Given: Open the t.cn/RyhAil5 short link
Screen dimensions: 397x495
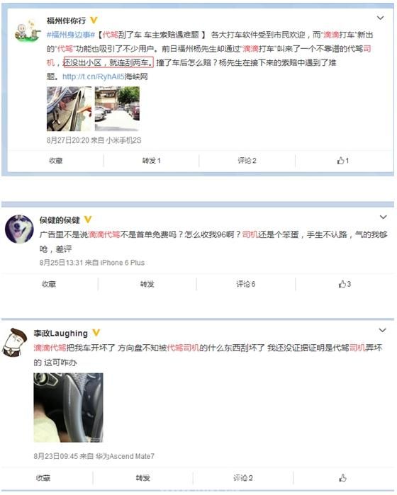Looking at the screenshot, I should coord(94,76).
